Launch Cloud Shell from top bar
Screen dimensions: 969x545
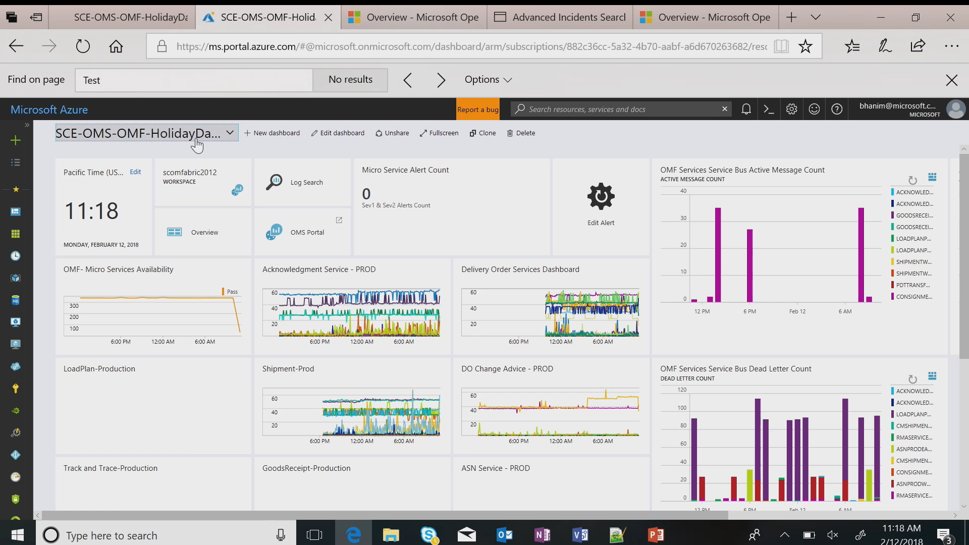click(769, 109)
